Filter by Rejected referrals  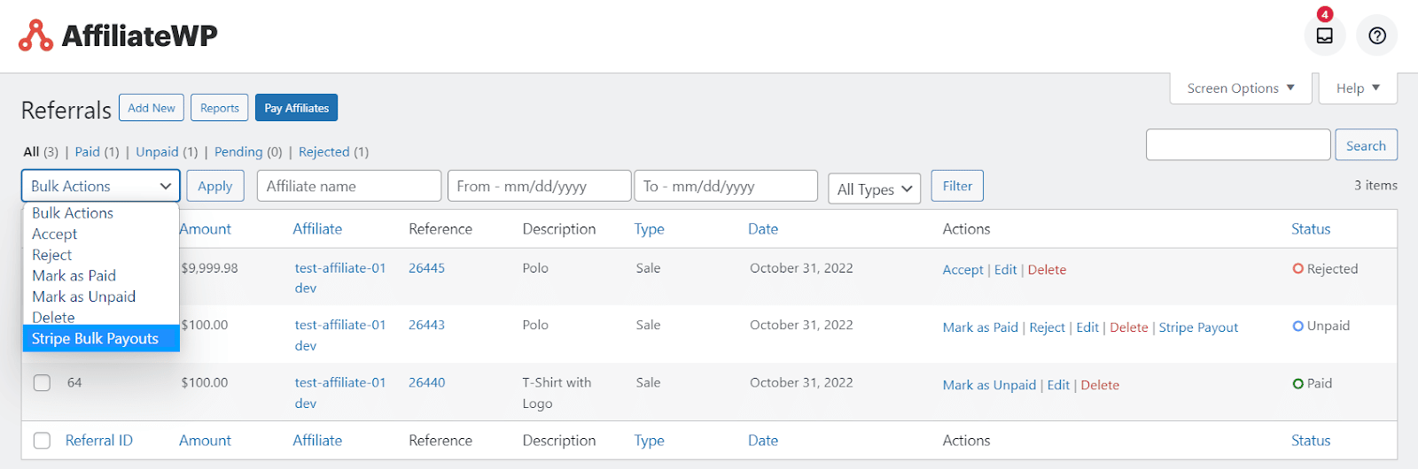tap(324, 152)
